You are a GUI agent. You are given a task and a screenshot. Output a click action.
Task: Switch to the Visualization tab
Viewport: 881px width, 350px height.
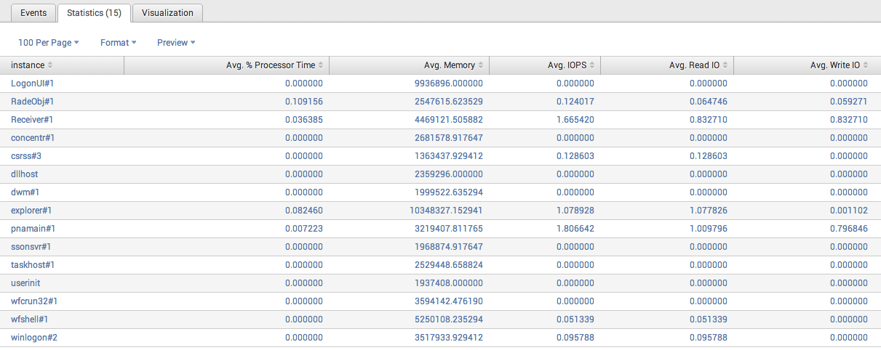click(x=167, y=13)
